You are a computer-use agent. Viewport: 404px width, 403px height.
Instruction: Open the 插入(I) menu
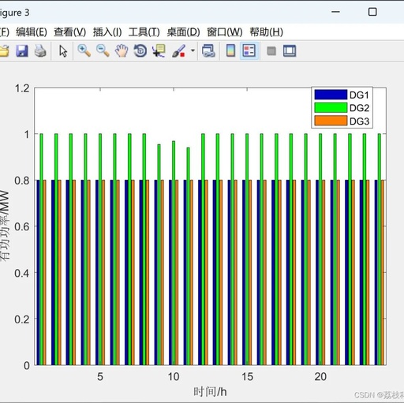(x=107, y=32)
